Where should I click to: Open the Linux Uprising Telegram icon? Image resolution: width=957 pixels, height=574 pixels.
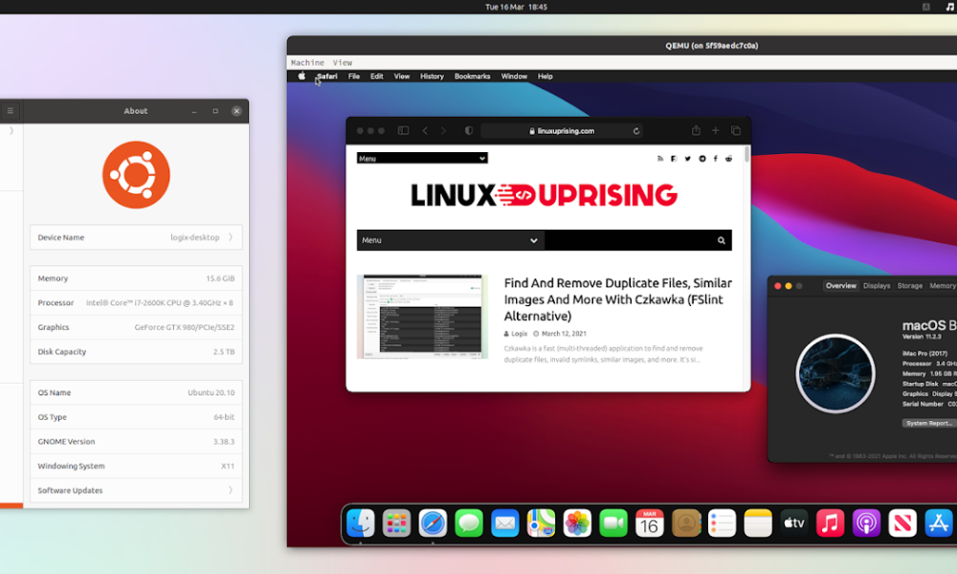[x=701, y=159]
